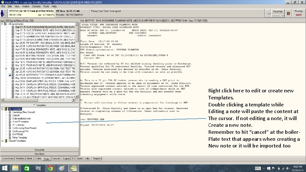This screenshot has width=306, height=172.
Task: Switch to the Consults tab
Action: (x=56, y=159)
